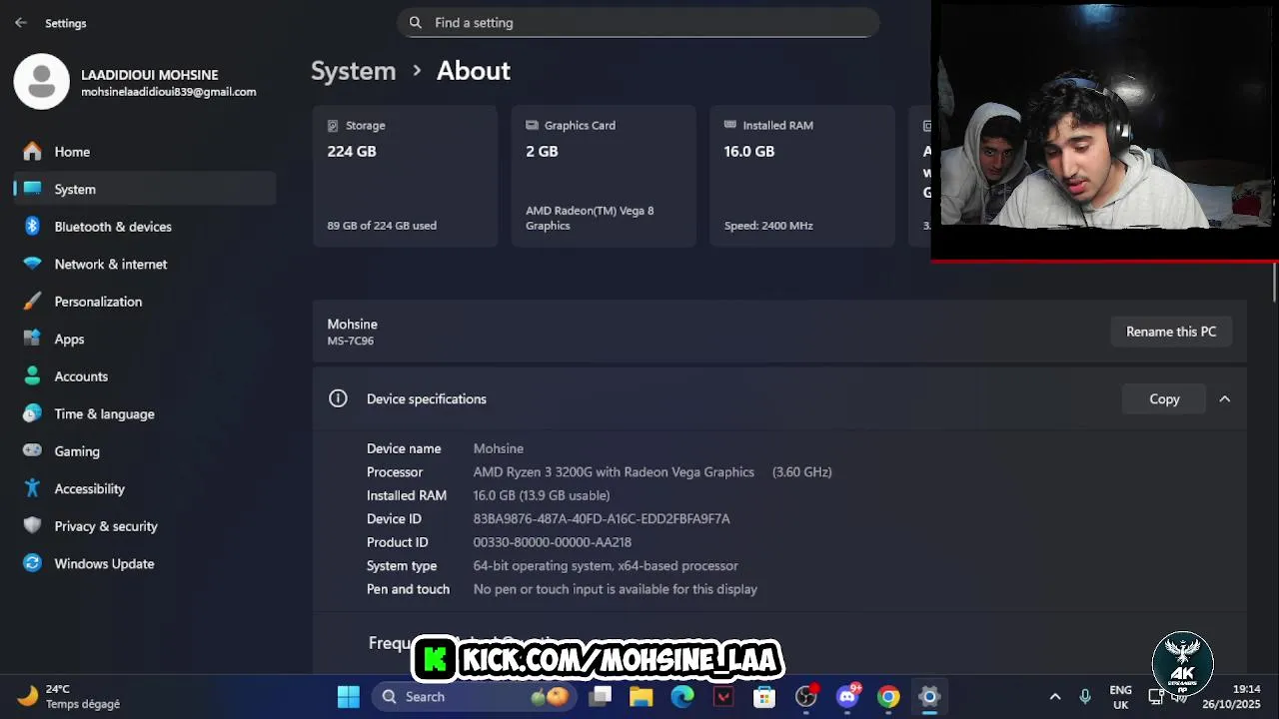Open Google Chrome from the taskbar

[888, 697]
